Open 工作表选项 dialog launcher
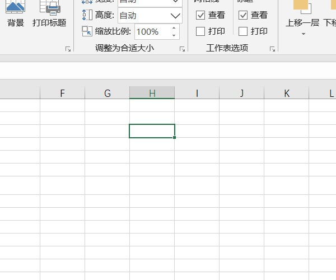The image size is (336, 280). 273,49
